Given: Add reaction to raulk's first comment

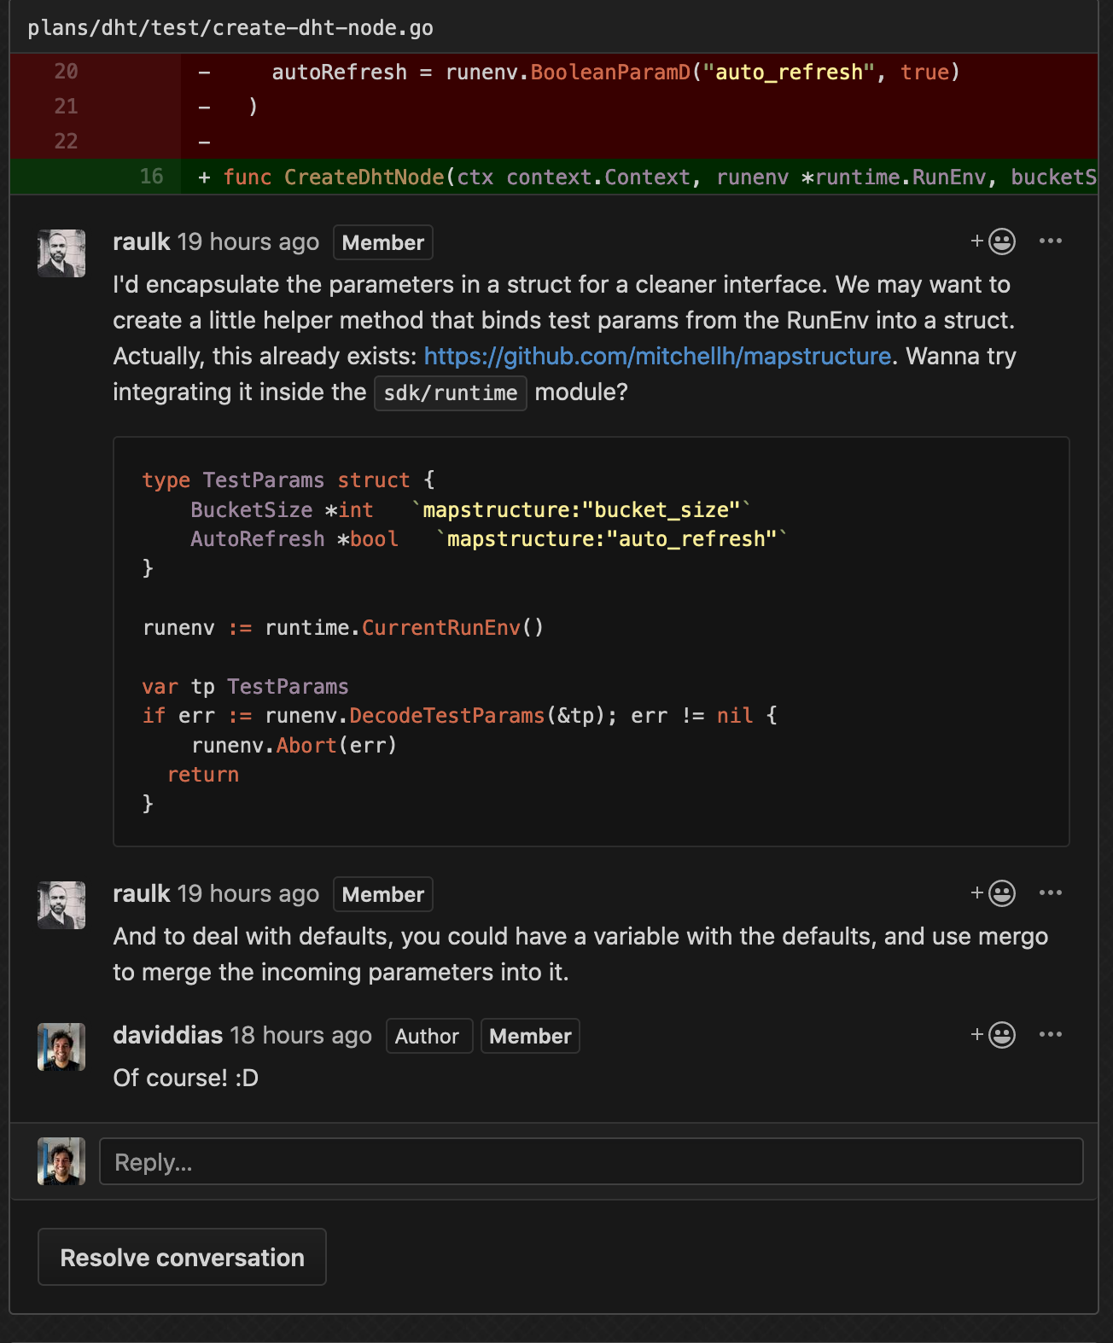Looking at the screenshot, I should click(x=993, y=241).
